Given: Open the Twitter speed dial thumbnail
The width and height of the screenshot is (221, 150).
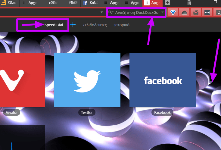Looking at the screenshot, I should (x=87, y=80).
